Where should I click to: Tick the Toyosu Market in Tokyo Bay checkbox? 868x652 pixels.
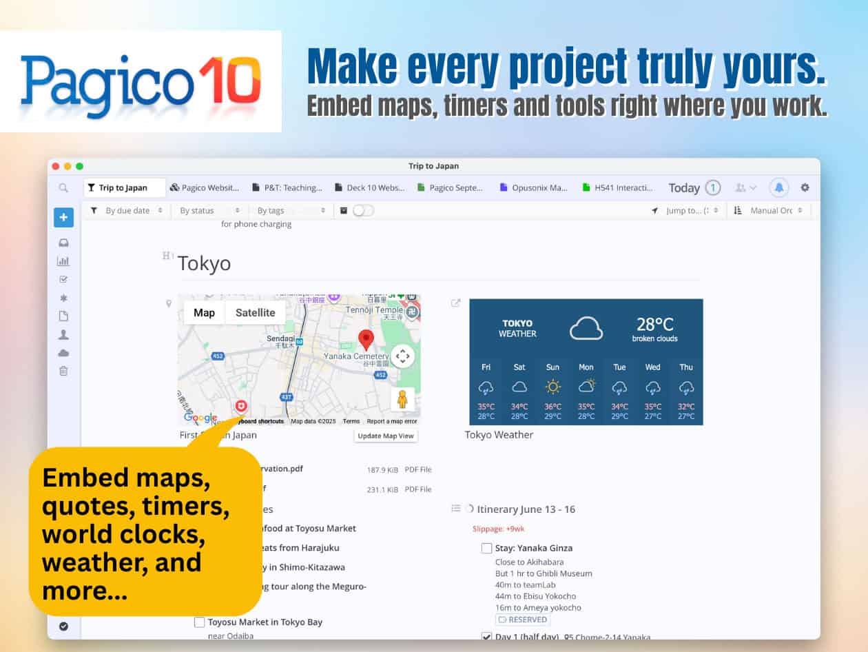[x=200, y=622]
